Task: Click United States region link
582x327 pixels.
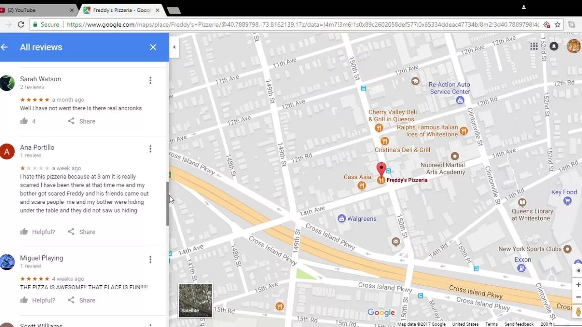Action: coord(465,324)
